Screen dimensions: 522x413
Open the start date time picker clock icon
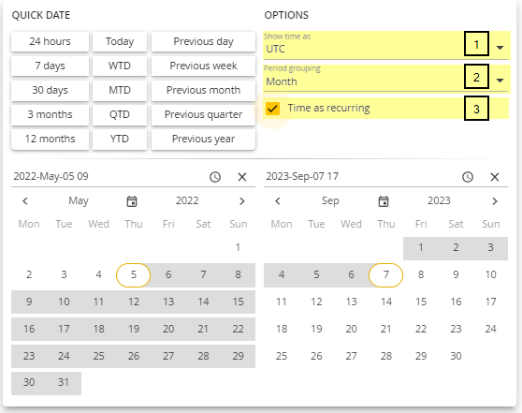point(215,177)
